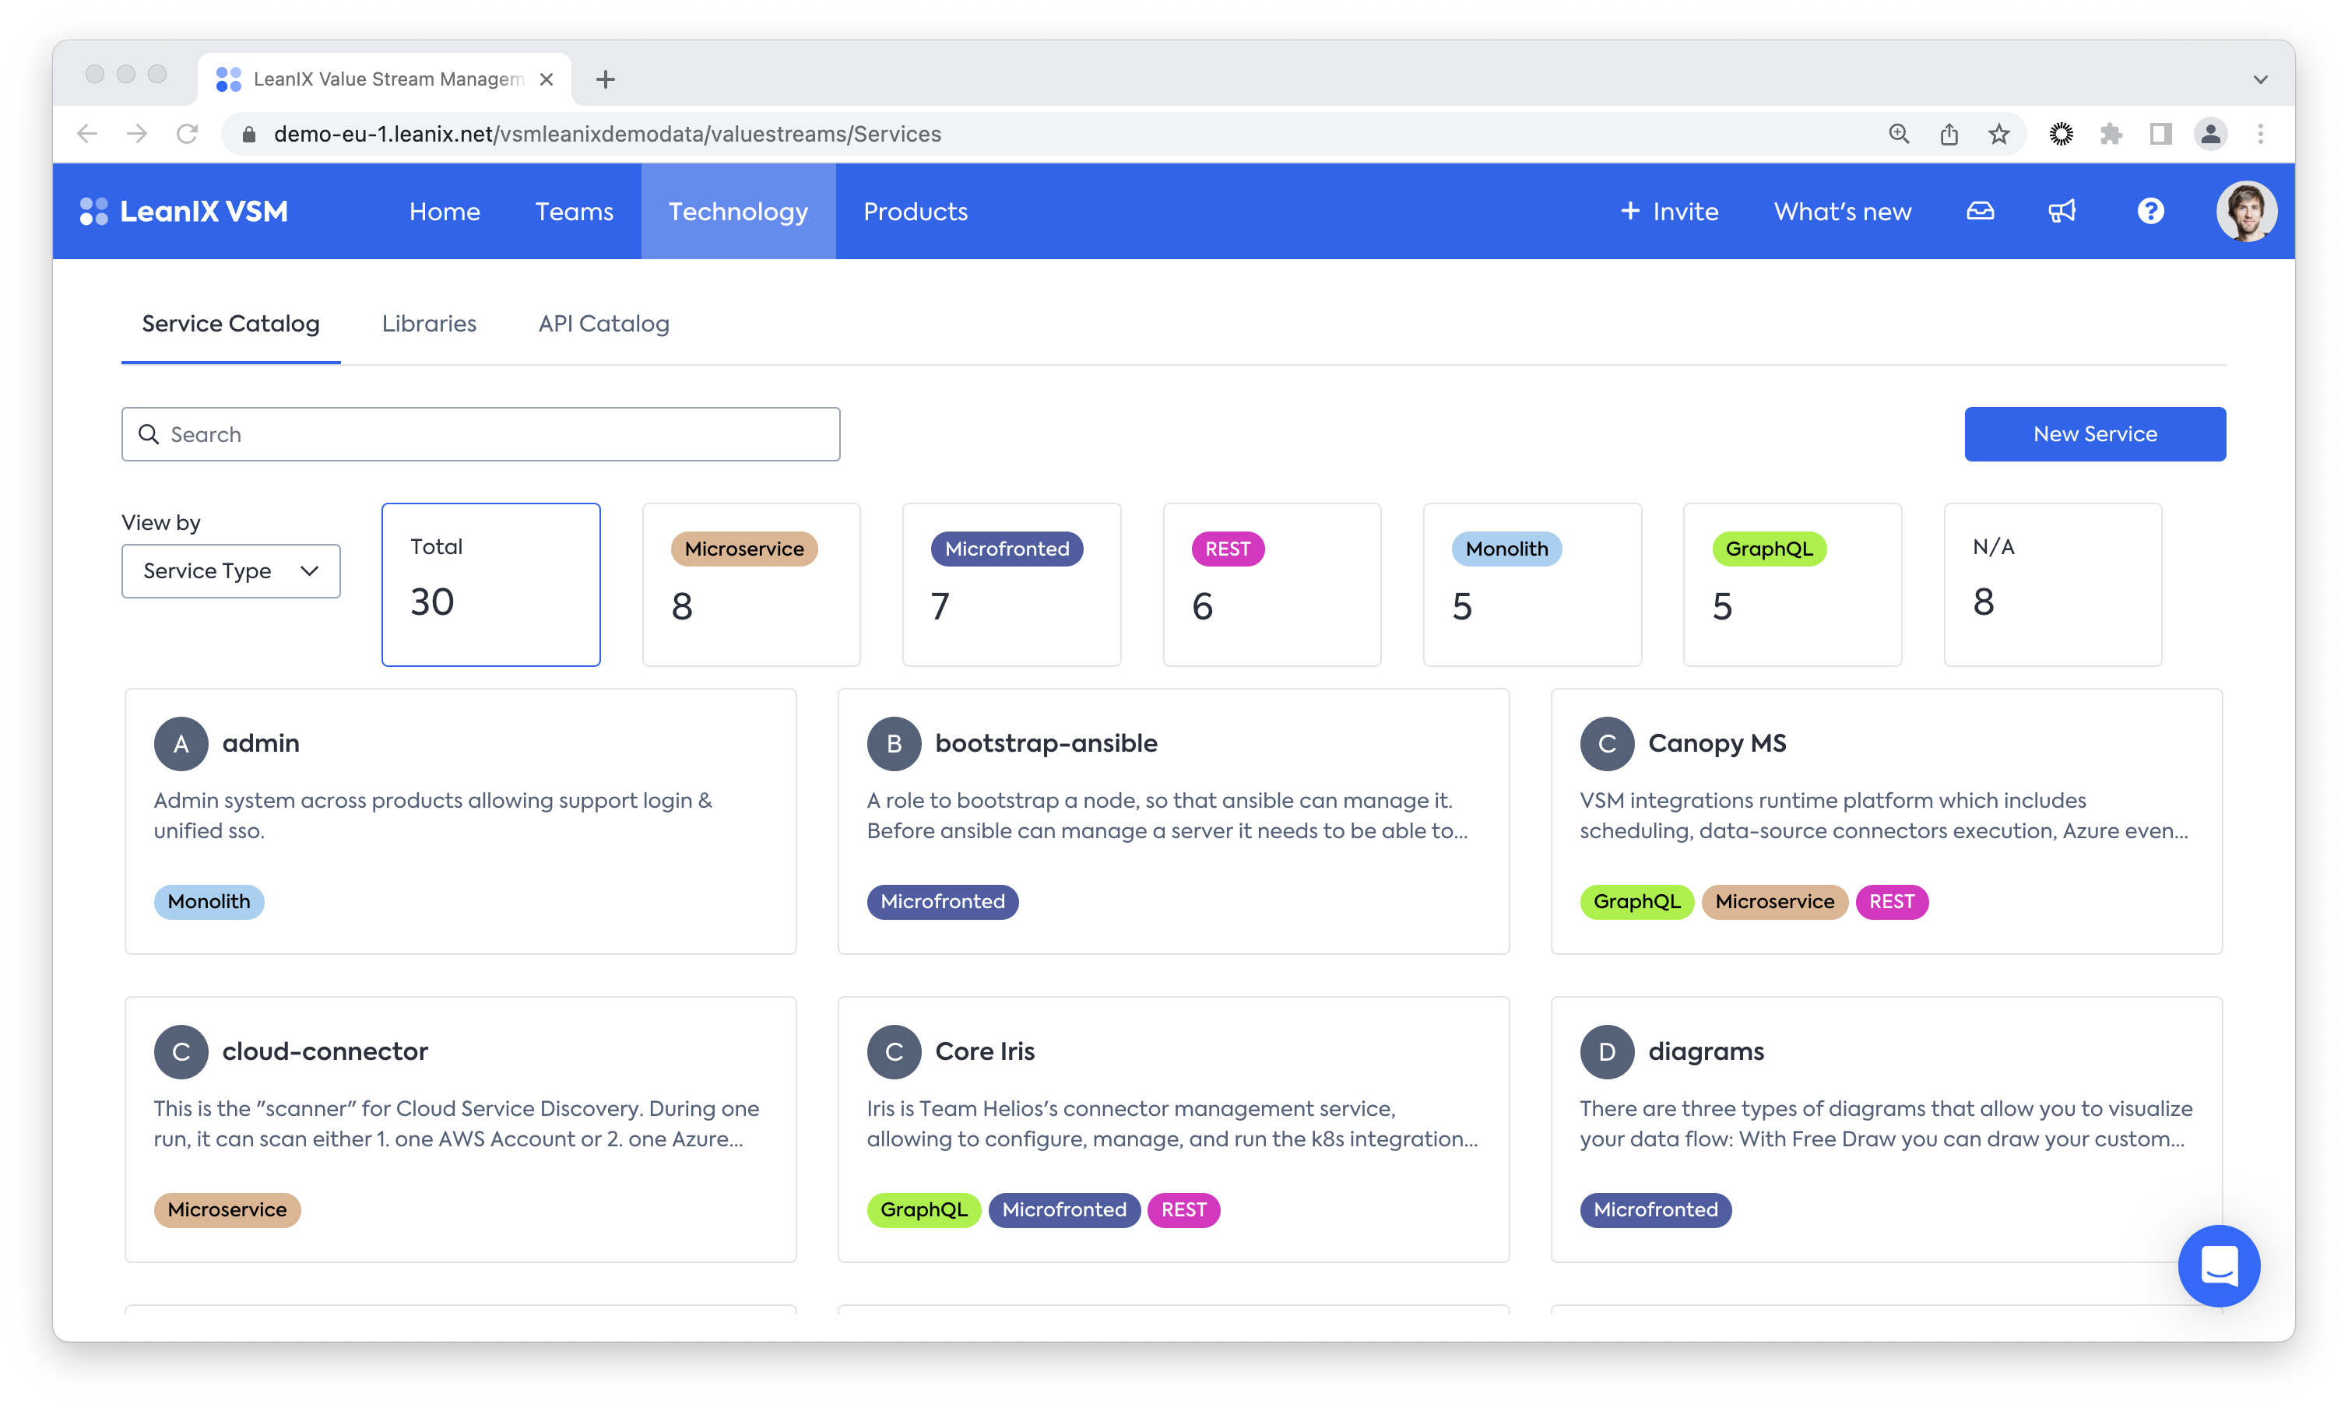Viewport: 2348px width, 1407px height.
Task: Open the Service Type dropdown
Action: pyautogui.click(x=230, y=570)
